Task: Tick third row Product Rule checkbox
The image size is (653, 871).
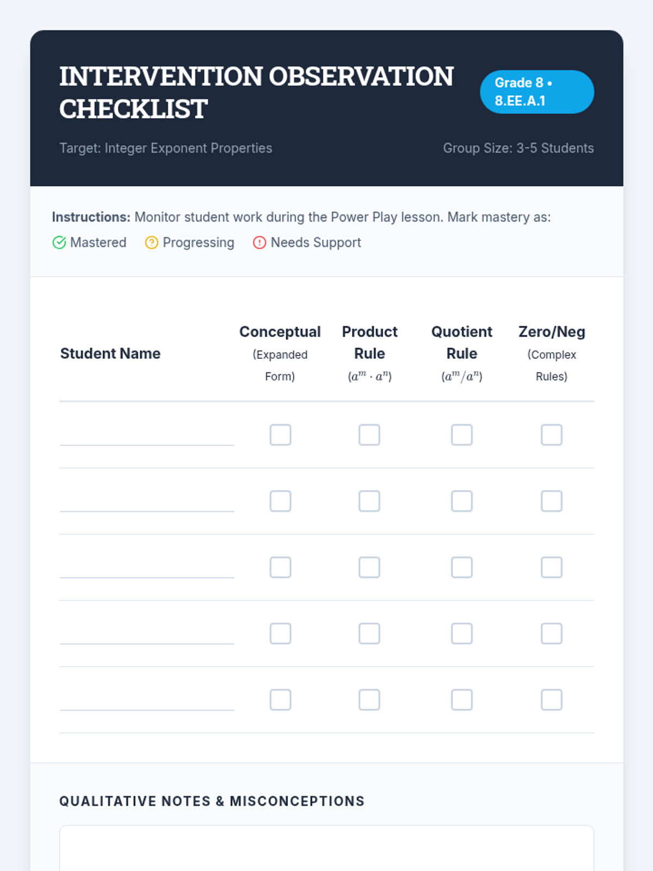Action: coord(369,567)
